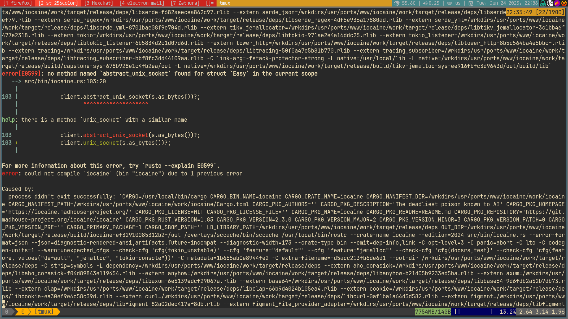Image resolution: width=568 pixels, height=319 pixels.
Task: Click the calendar clock icon
Action: click(471, 3)
